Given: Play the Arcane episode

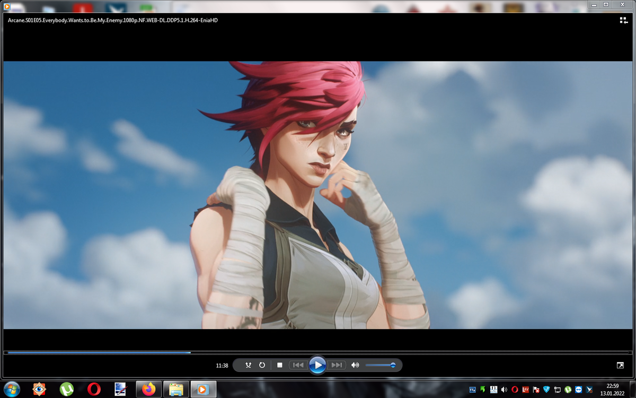Looking at the screenshot, I should point(317,365).
